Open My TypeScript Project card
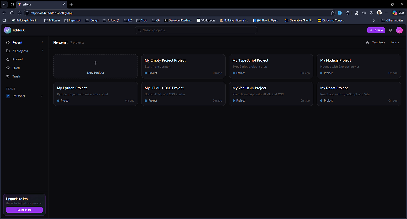The width and height of the screenshot is (407, 219). 271,66
